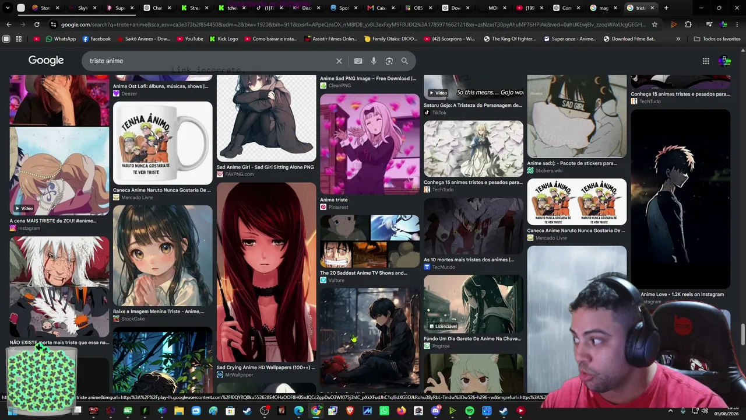Go back with the browser back arrow
746x420 pixels.
[9, 24]
